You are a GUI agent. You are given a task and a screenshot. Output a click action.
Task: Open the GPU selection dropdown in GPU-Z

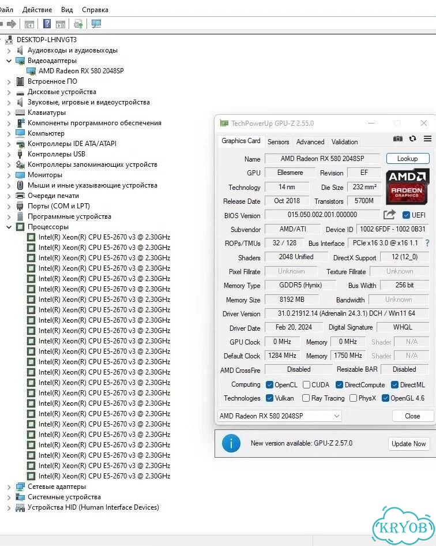click(x=279, y=416)
